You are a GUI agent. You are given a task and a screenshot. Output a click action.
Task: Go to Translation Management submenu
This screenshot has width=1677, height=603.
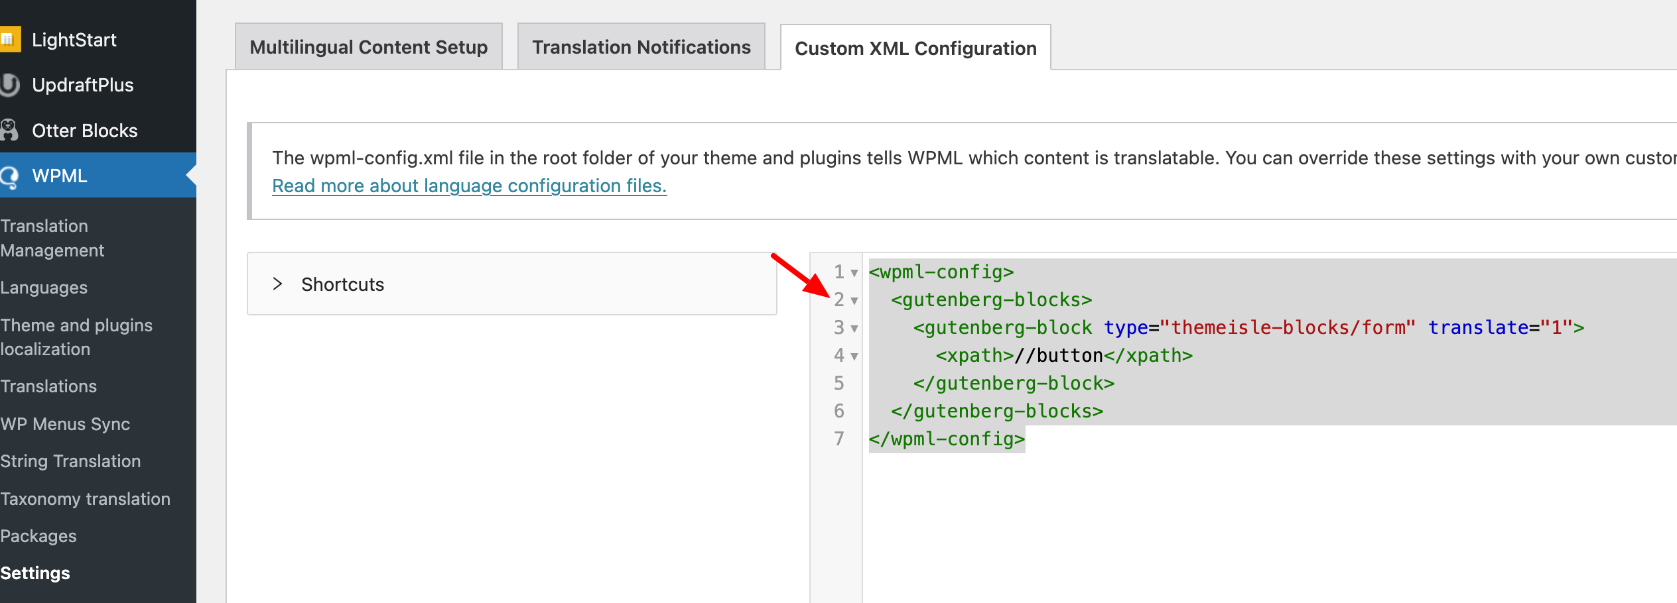pyautogui.click(x=52, y=238)
